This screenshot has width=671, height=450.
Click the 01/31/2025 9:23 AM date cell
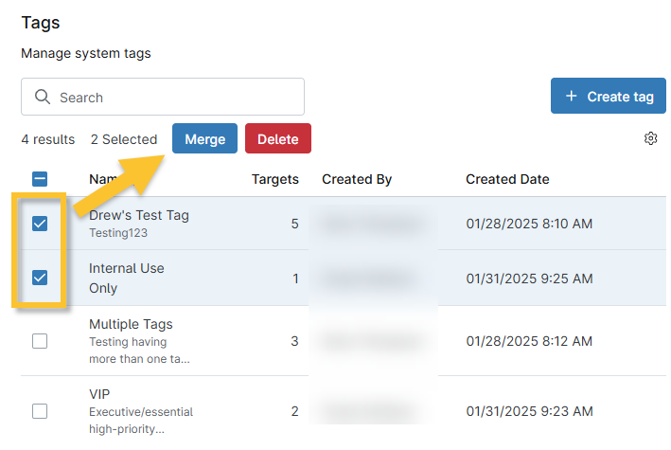(529, 411)
